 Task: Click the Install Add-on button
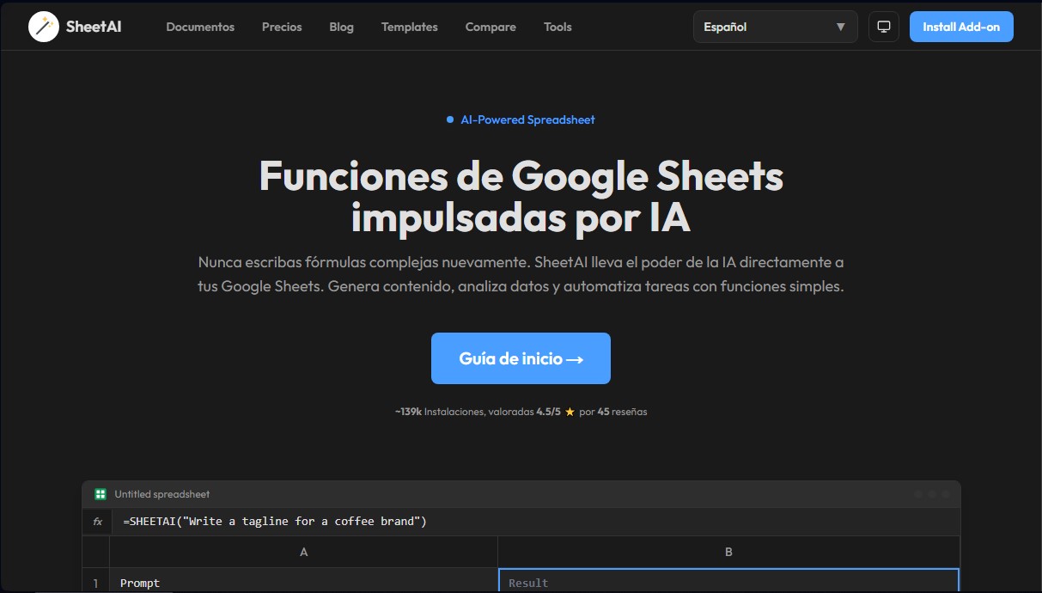point(961,27)
